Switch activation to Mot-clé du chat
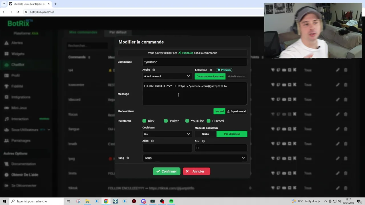The image size is (365, 205). click(x=236, y=76)
